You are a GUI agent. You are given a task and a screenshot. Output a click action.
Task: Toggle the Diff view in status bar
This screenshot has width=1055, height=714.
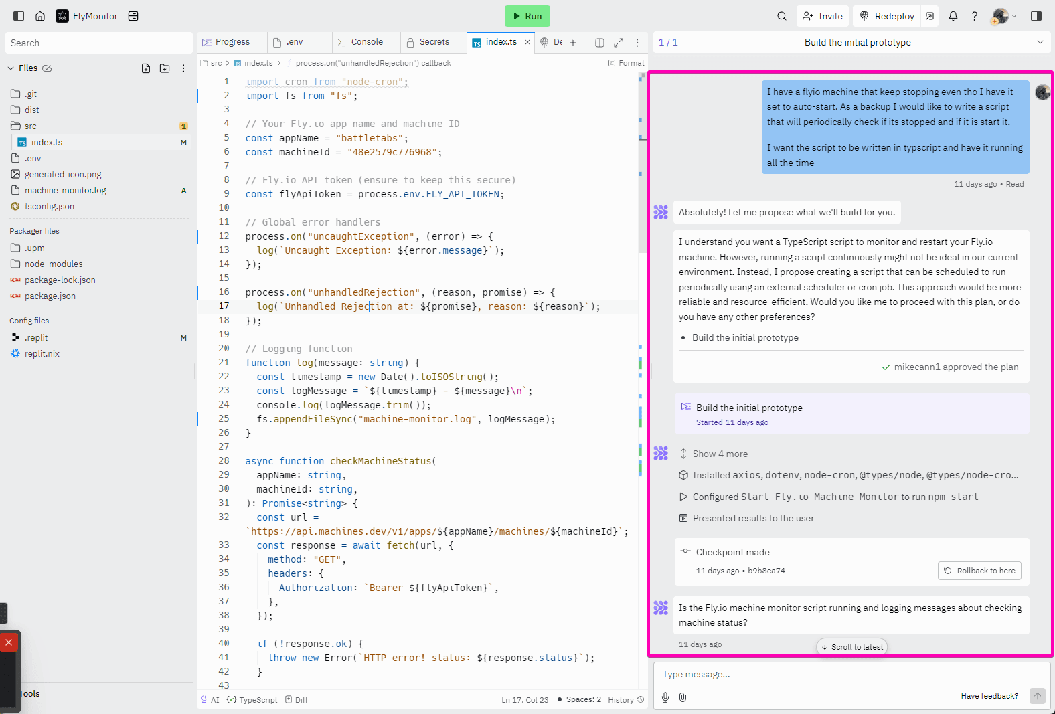click(297, 700)
